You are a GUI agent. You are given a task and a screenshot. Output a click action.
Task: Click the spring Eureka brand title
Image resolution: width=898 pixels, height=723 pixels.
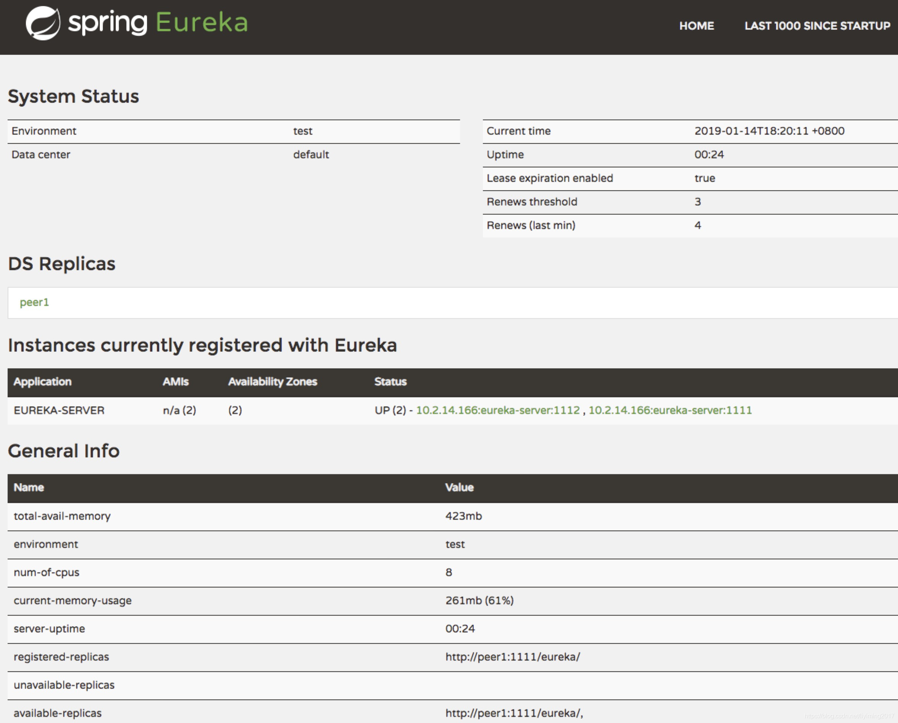tap(158, 22)
